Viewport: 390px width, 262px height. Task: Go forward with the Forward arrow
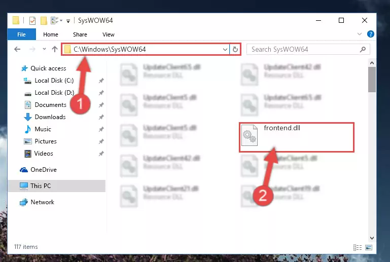coord(32,49)
